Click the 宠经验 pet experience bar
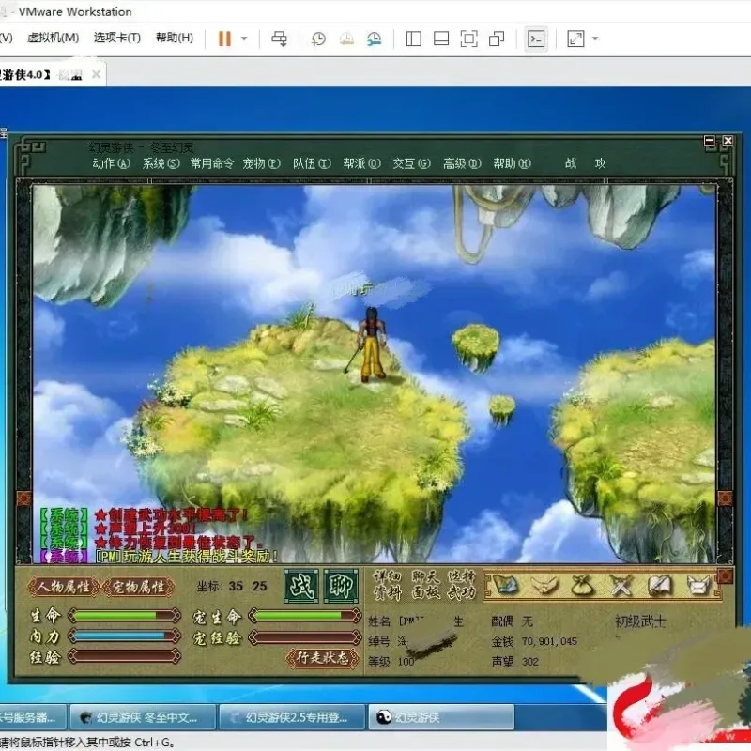The width and height of the screenshot is (751, 751). pyautogui.click(x=305, y=637)
